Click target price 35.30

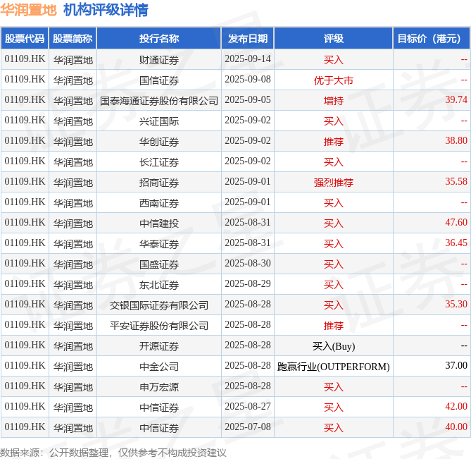coord(456,304)
